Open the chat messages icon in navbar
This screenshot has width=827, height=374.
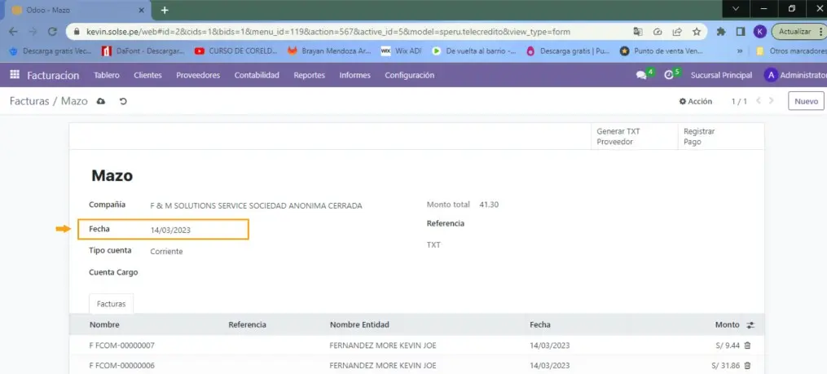click(641, 75)
